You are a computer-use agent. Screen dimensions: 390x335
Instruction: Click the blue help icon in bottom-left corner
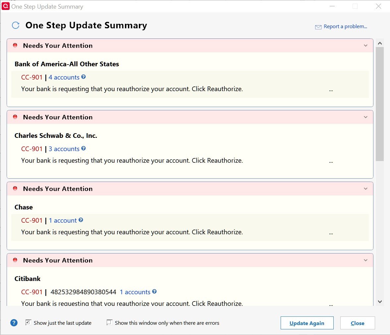tap(14, 323)
